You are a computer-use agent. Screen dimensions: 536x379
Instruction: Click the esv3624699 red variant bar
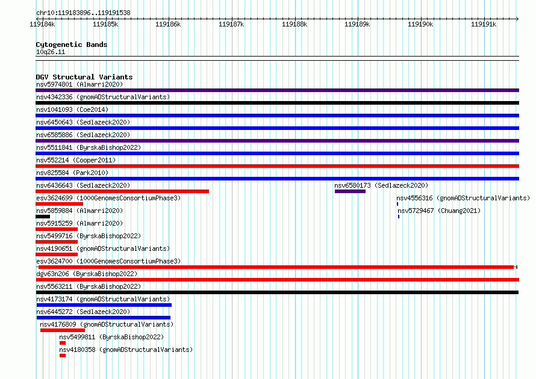(59, 204)
